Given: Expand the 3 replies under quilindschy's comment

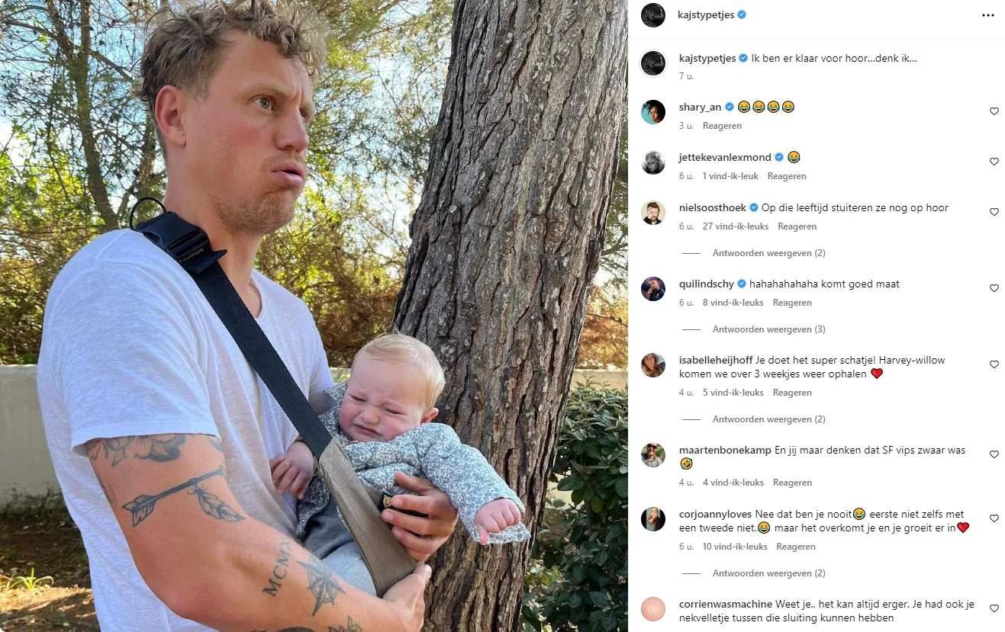Looking at the screenshot, I should tap(768, 329).
